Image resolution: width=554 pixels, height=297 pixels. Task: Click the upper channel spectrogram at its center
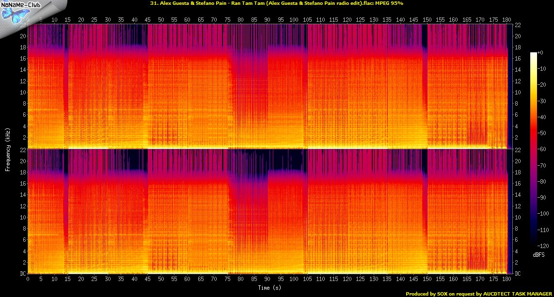point(267,86)
